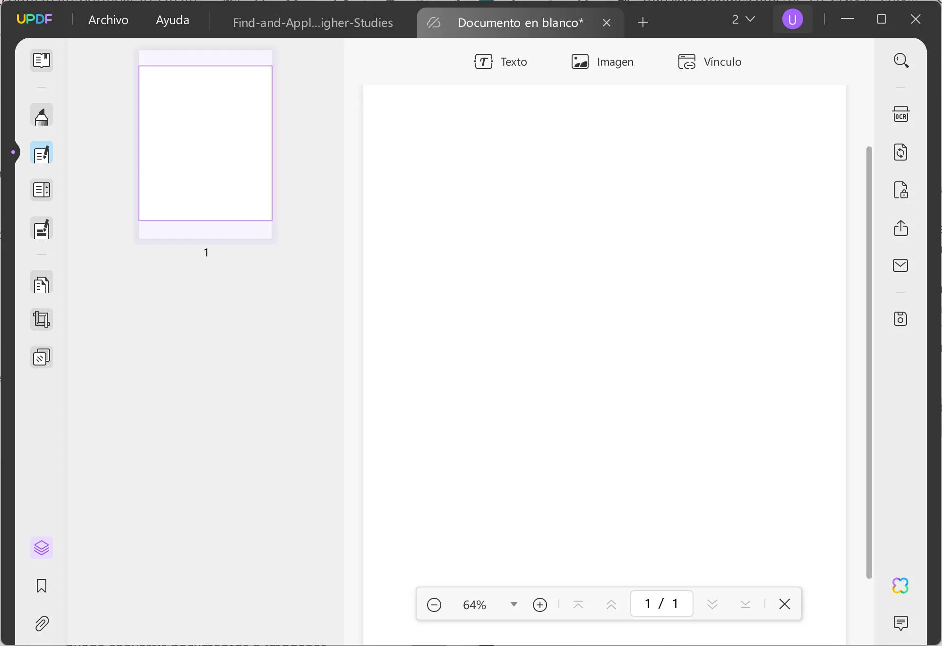Viewport: 942px width, 646px height.
Task: Open the Form preparation tool
Action: point(42,190)
